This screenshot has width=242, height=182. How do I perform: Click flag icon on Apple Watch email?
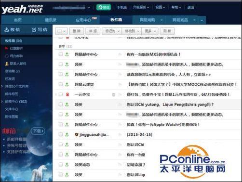click(120, 125)
